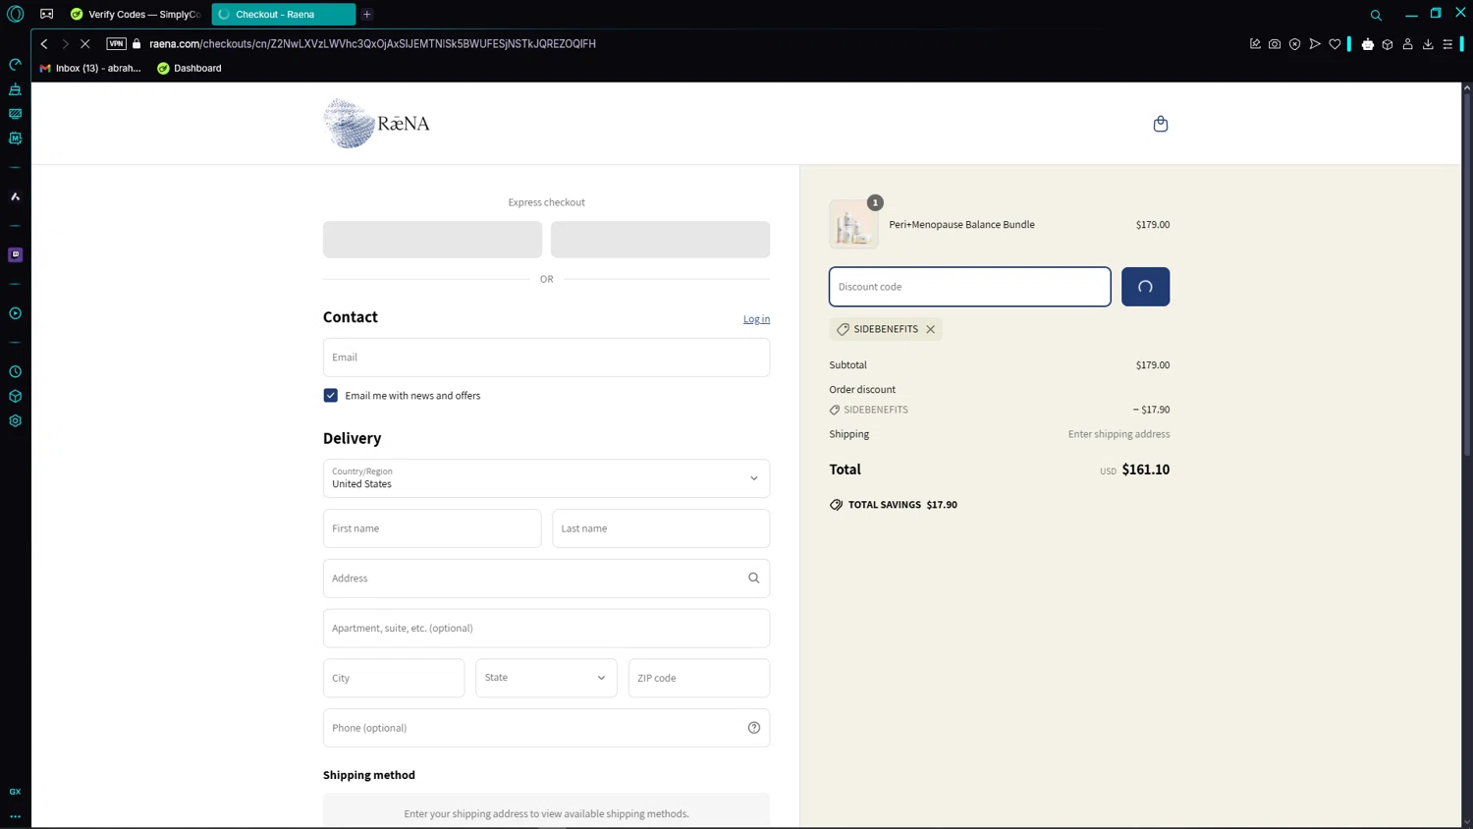Take a snapshot with camera icon
The width and height of the screenshot is (1473, 829).
click(1275, 44)
